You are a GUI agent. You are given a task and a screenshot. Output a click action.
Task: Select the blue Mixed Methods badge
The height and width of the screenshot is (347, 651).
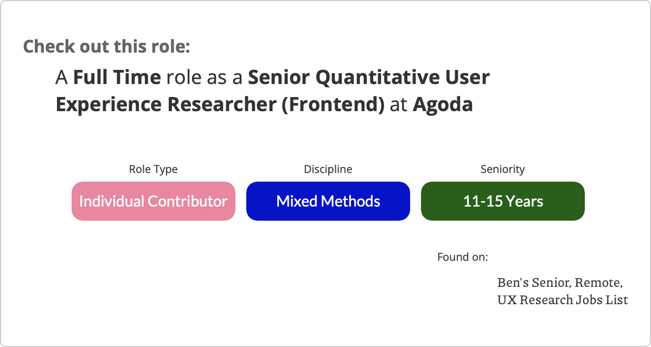(328, 201)
